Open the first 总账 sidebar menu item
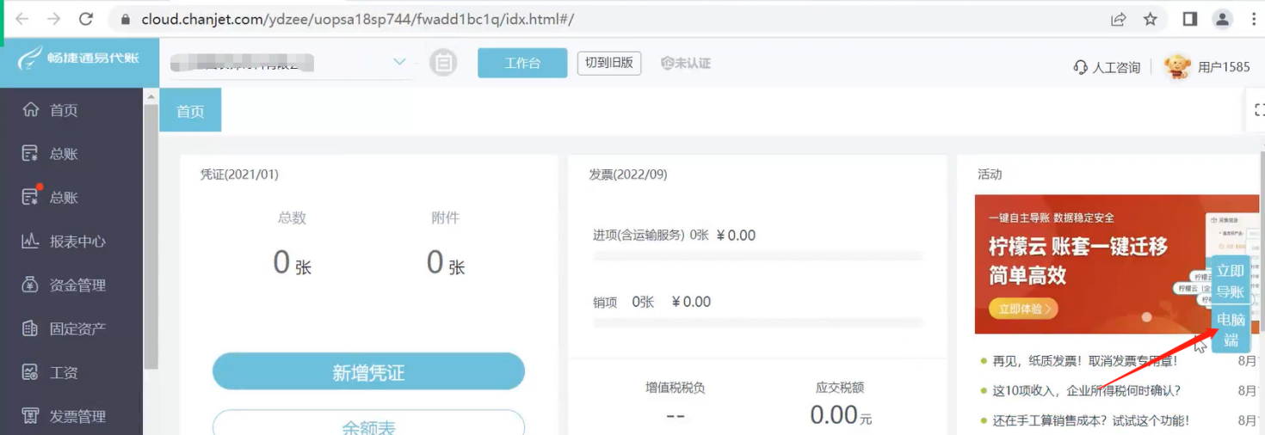Image resolution: width=1265 pixels, height=435 pixels. click(64, 154)
